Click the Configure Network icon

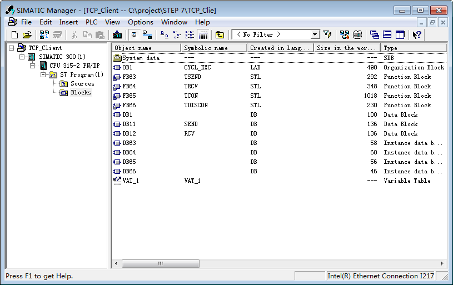[x=345, y=34]
